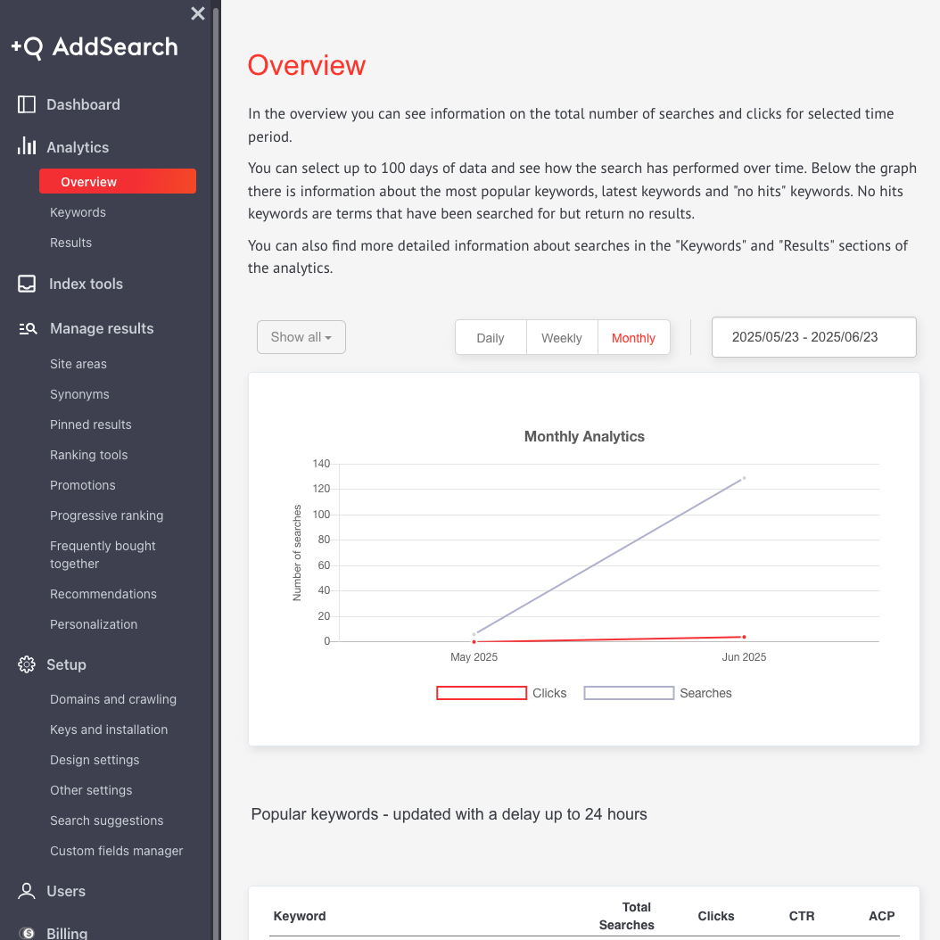Click the Billing dollar coin icon

pos(27,933)
